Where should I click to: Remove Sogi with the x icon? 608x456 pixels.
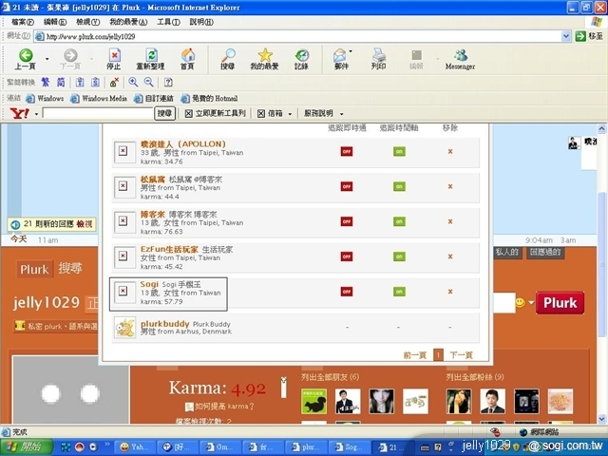[x=450, y=292]
